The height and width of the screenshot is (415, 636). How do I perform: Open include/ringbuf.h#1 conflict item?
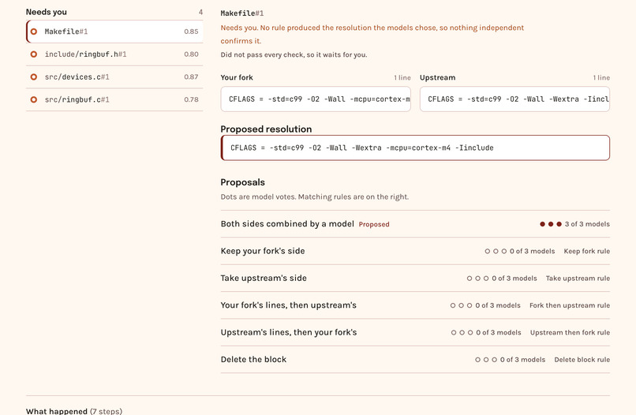(114, 54)
